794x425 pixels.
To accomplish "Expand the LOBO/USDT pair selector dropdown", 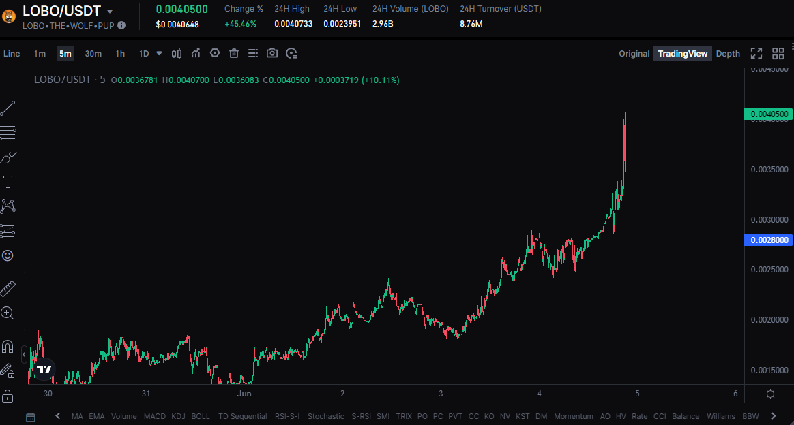I will coord(110,11).
